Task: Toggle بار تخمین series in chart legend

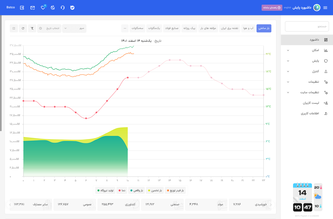Action: point(155,190)
